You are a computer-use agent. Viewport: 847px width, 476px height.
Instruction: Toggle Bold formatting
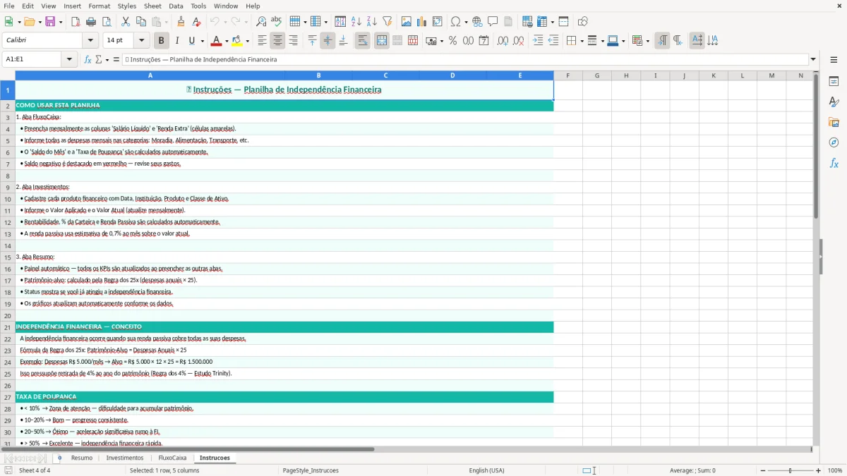click(x=162, y=41)
